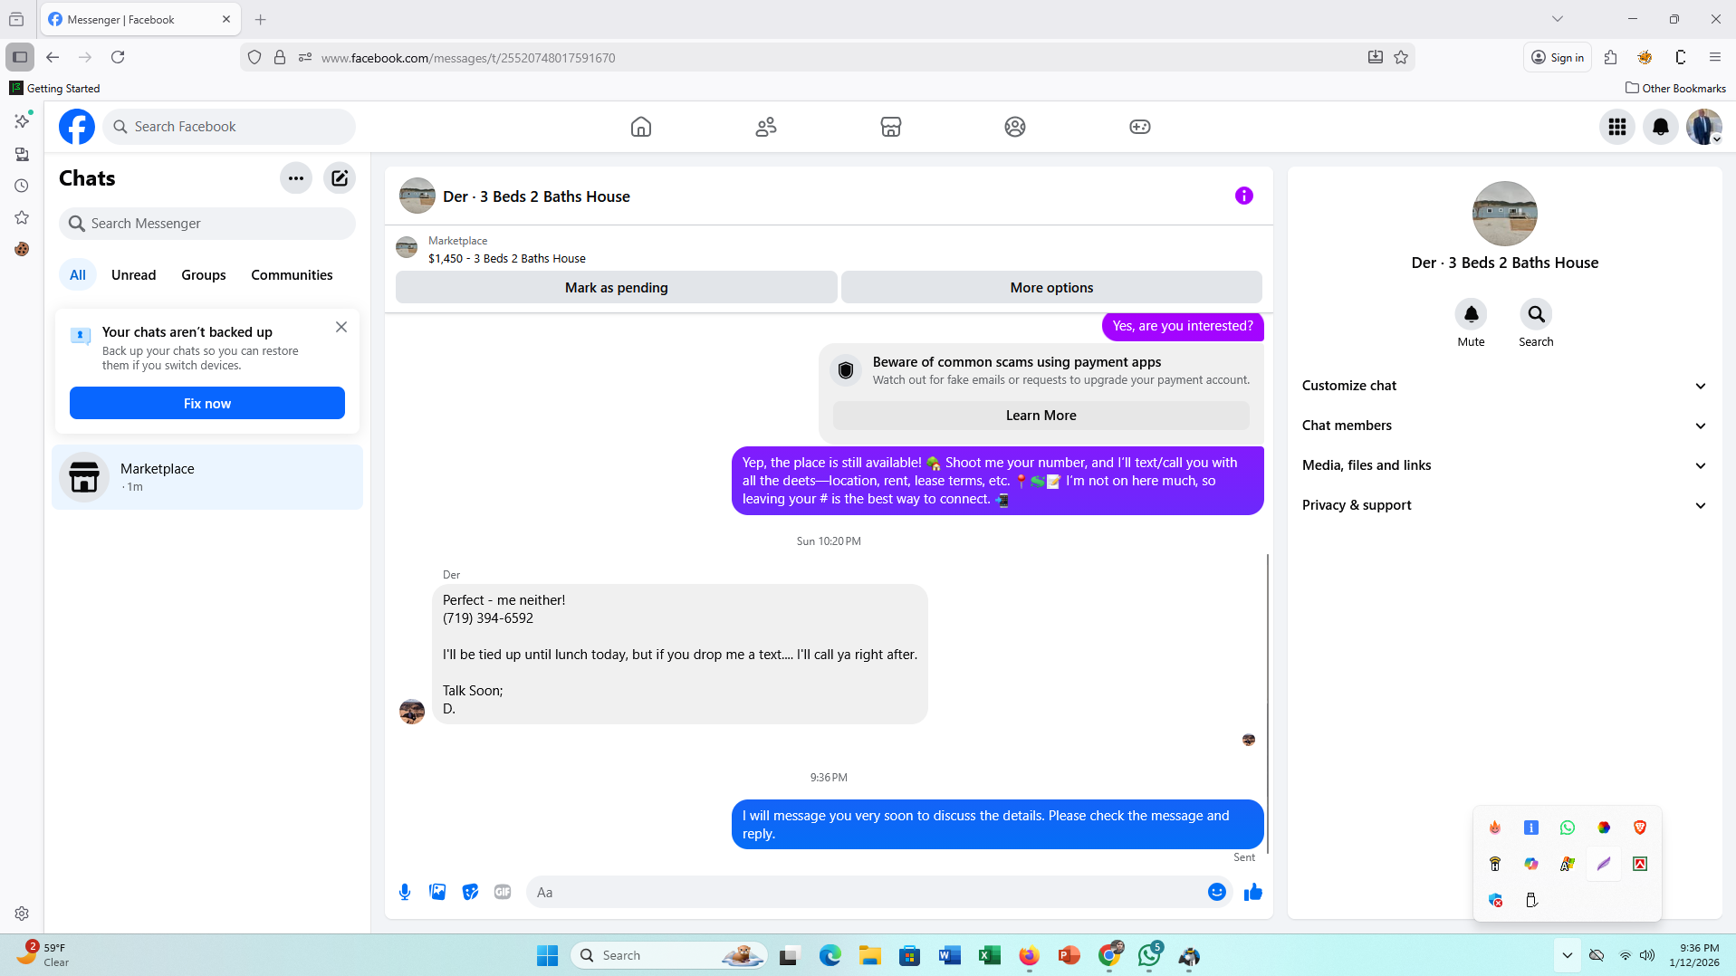Viewport: 1736px width, 976px height.
Task: Open Excel from taskbar
Action: click(989, 955)
